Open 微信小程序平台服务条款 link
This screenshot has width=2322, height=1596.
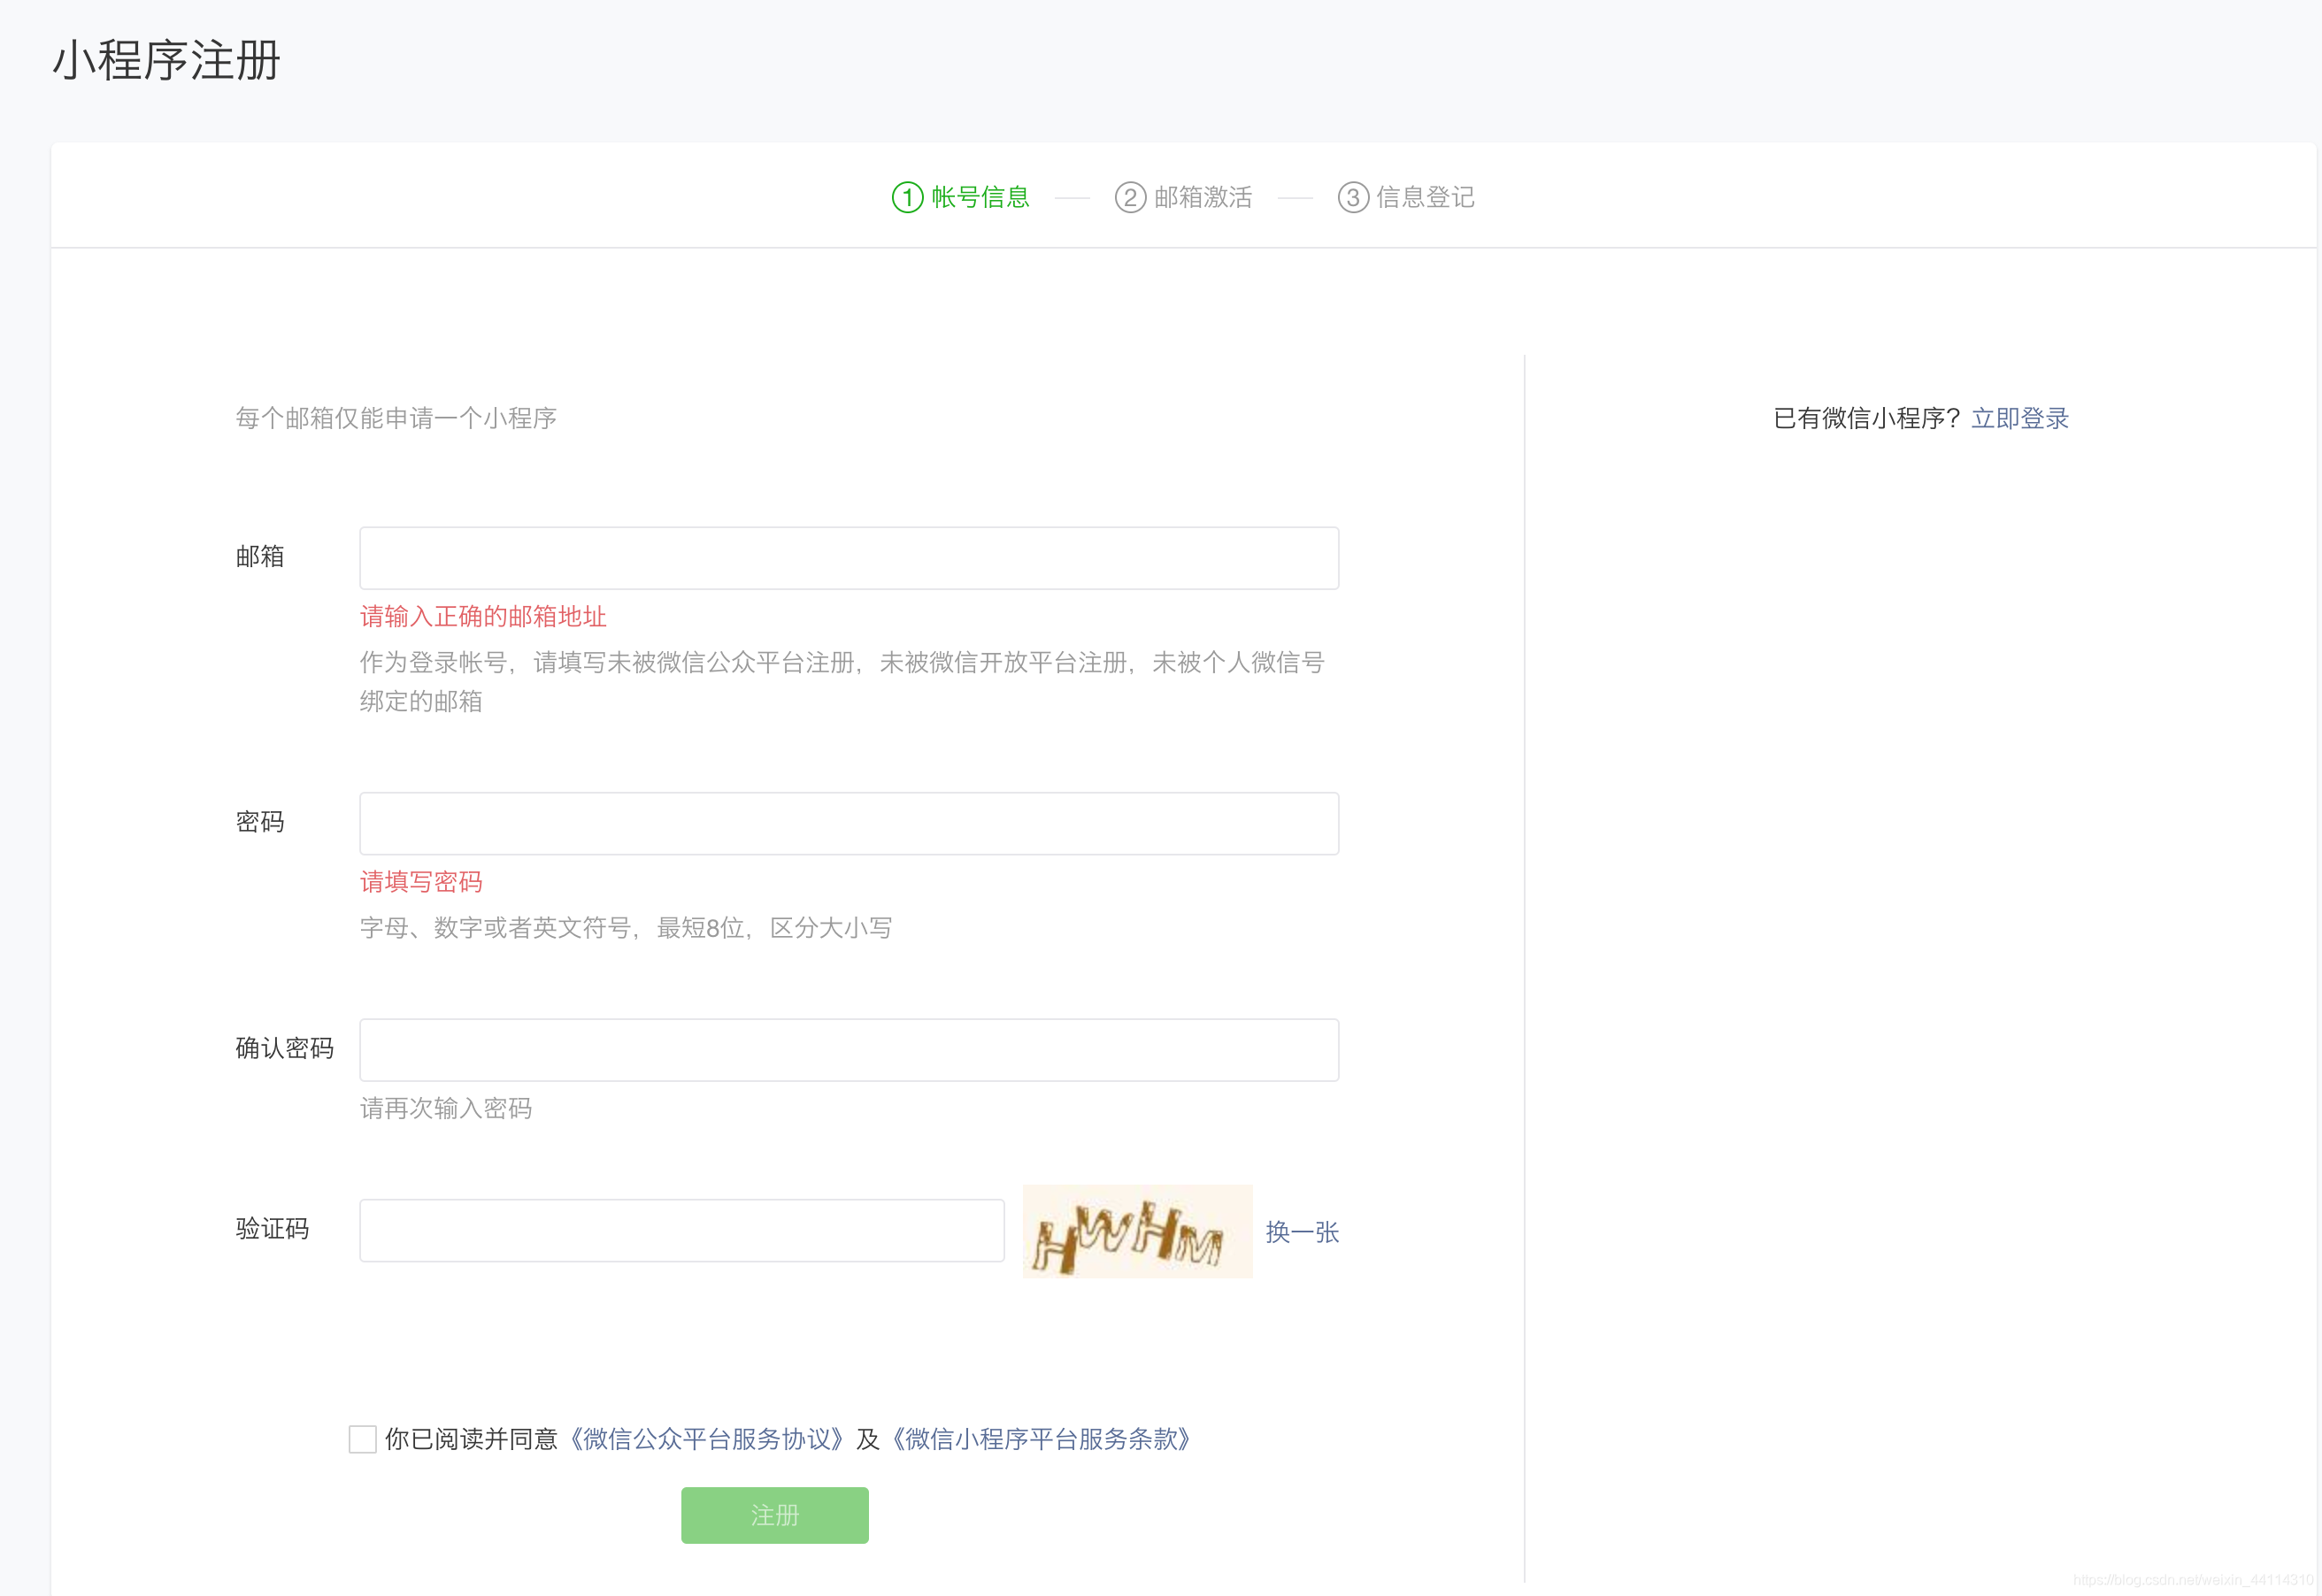[1040, 1439]
